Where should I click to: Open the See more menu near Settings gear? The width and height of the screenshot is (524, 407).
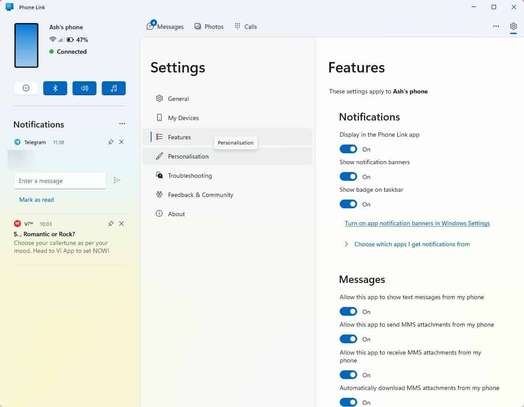pyautogui.click(x=496, y=26)
